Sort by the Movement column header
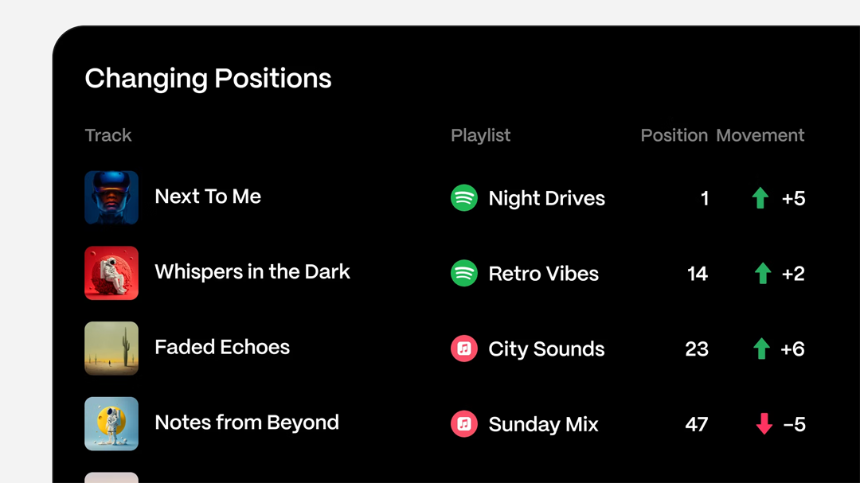This screenshot has height=483, width=860. 760,135
